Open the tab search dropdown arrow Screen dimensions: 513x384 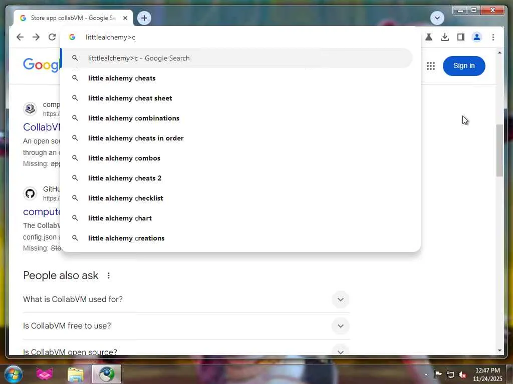(437, 18)
